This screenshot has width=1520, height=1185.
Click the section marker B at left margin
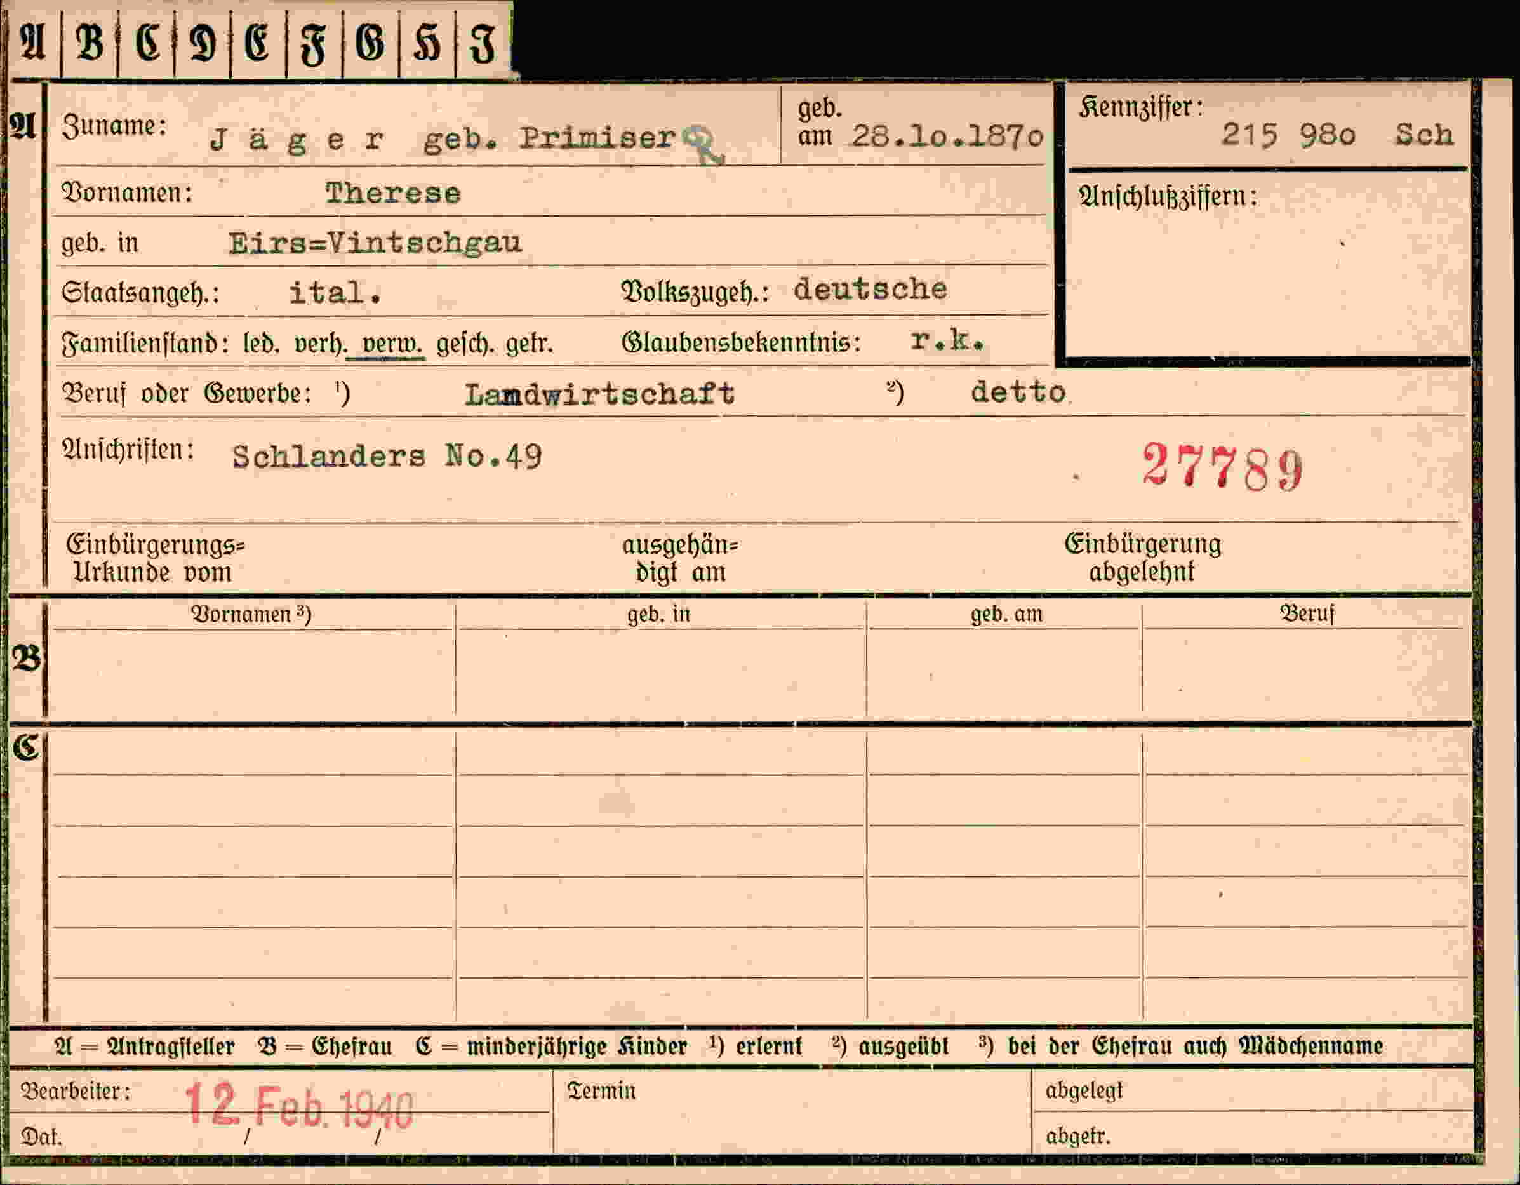pos(27,658)
